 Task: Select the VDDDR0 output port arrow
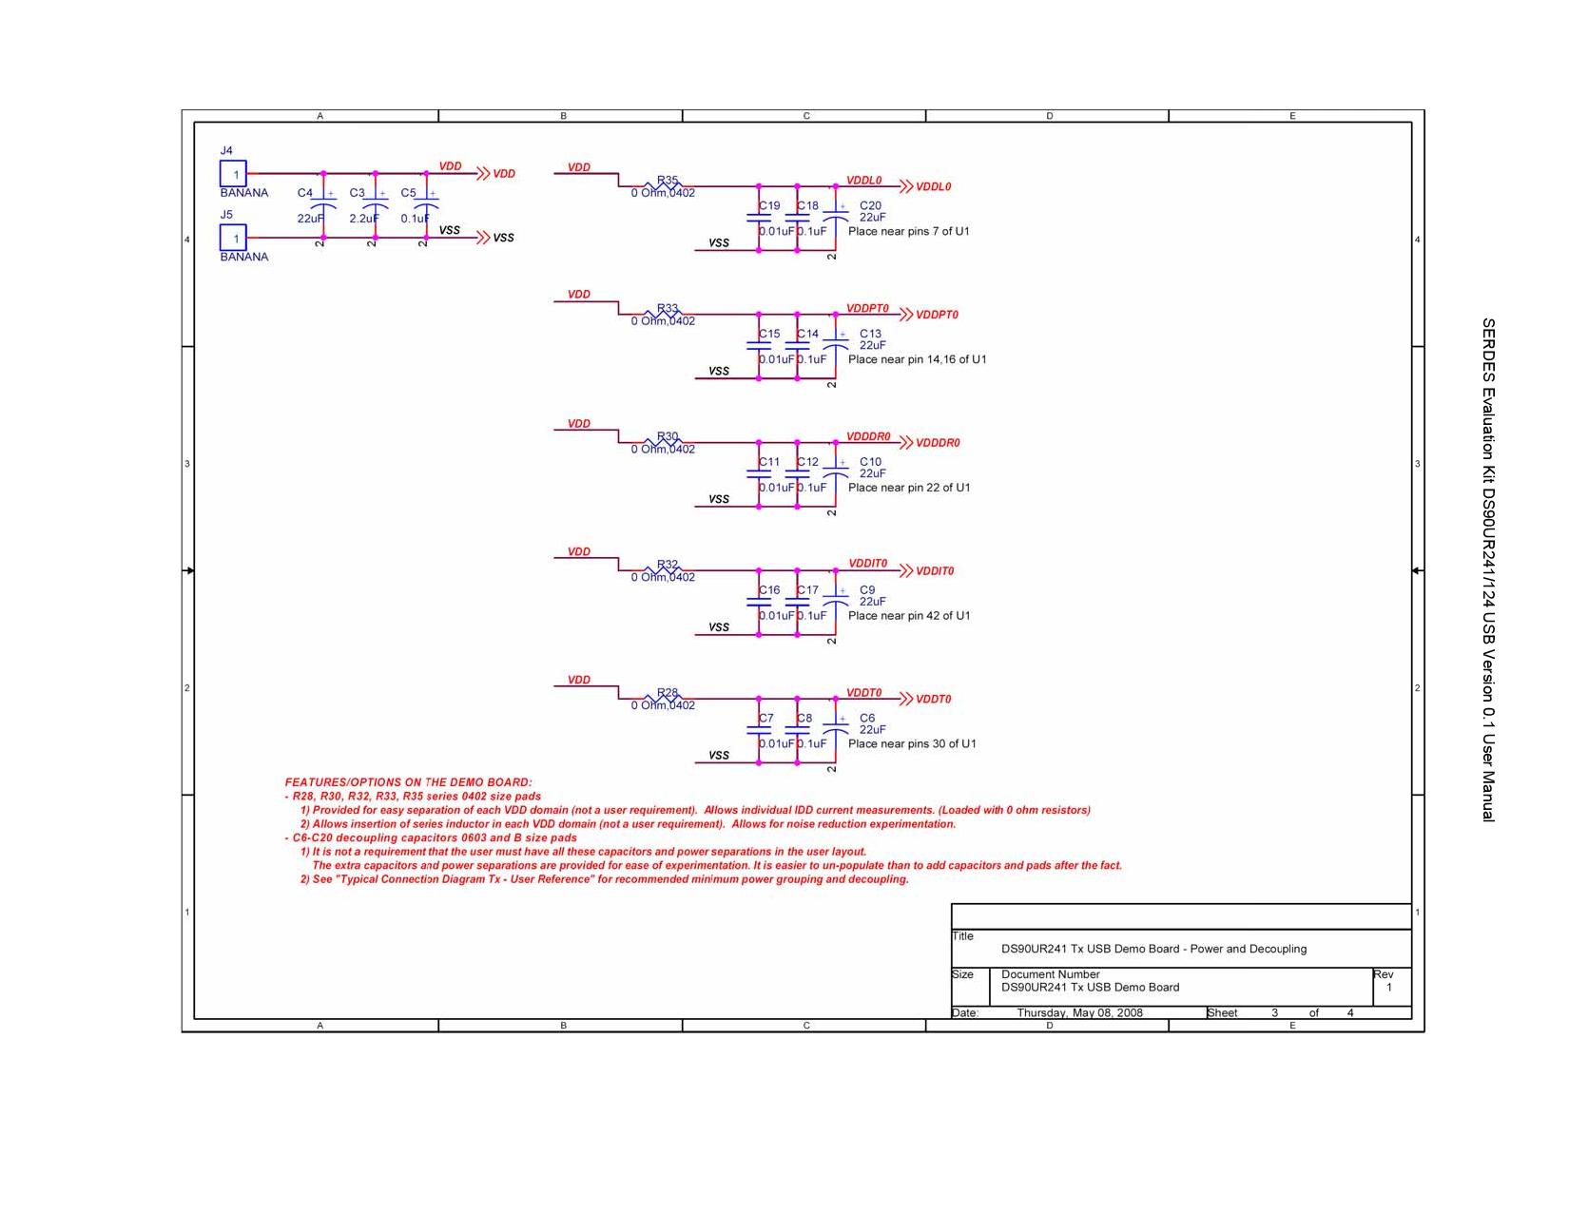tap(905, 443)
